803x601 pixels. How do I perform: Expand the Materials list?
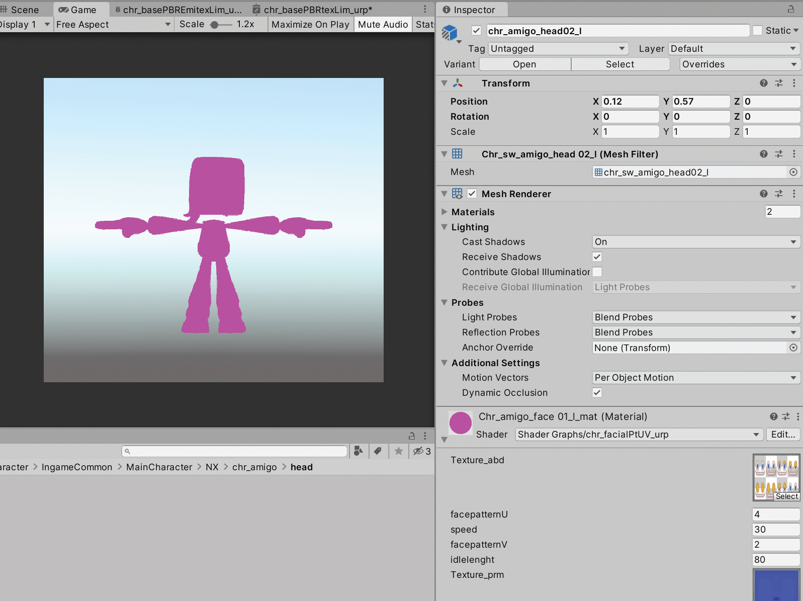coord(444,212)
